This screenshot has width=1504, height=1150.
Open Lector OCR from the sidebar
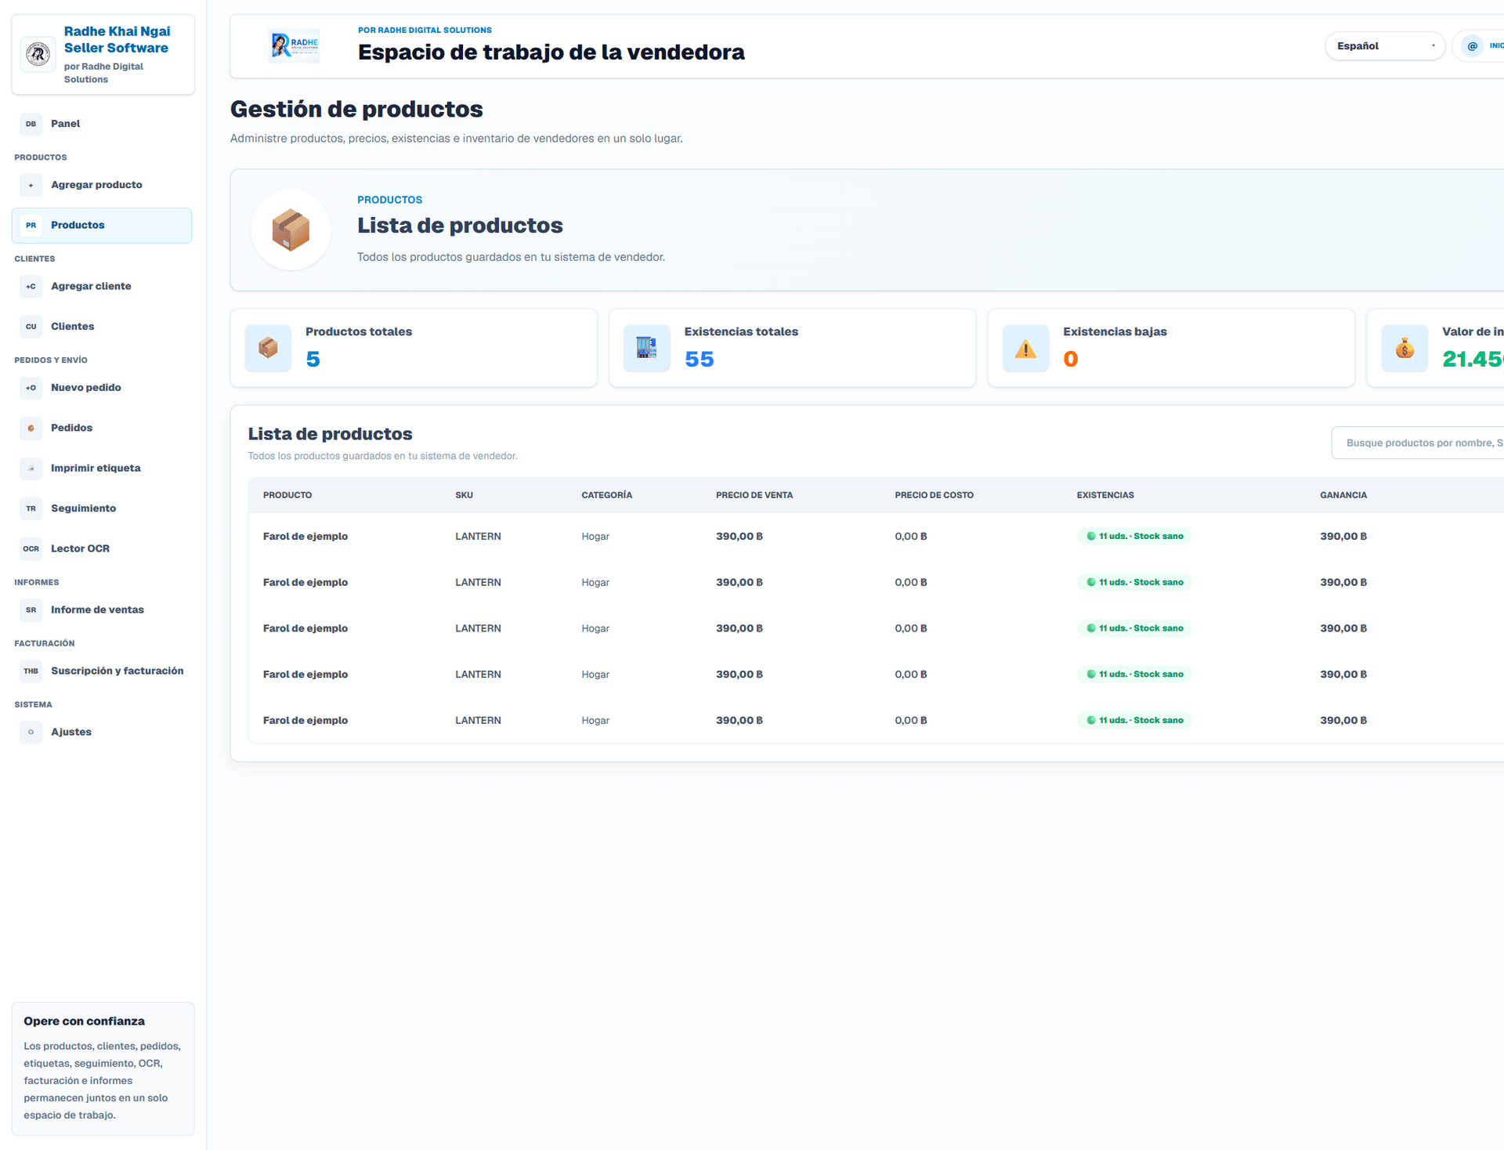(x=102, y=549)
